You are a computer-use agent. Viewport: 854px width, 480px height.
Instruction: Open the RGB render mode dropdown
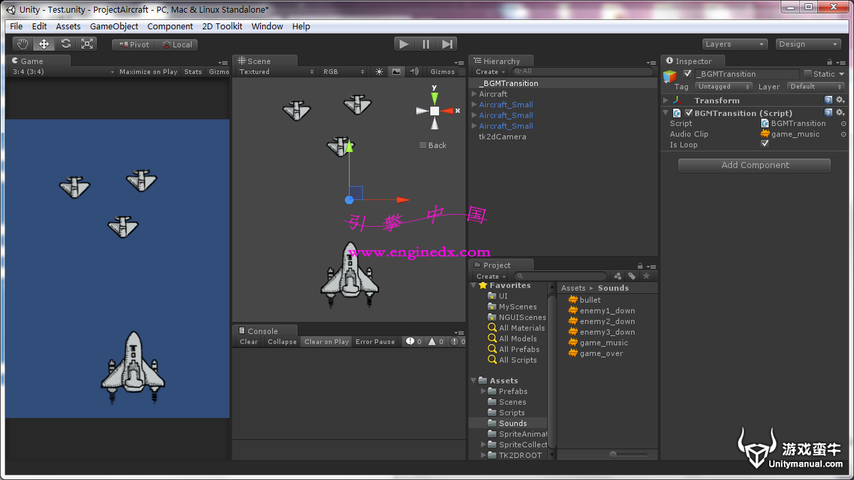[344, 72]
